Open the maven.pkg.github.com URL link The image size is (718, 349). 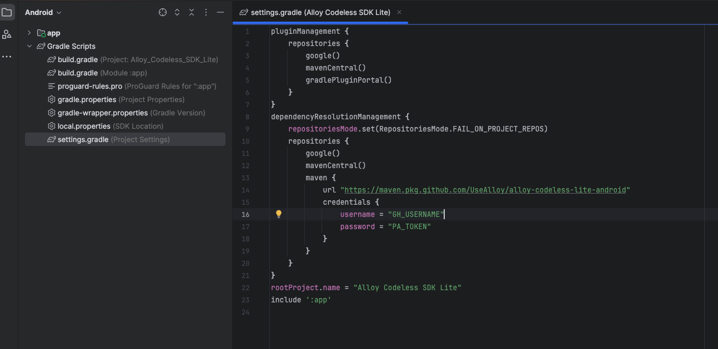[485, 190]
